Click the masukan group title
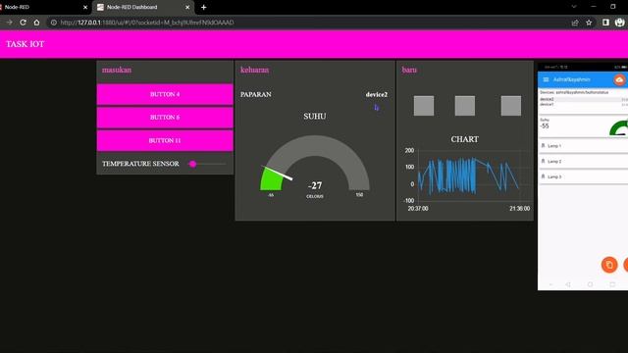The width and height of the screenshot is (628, 353). click(117, 70)
